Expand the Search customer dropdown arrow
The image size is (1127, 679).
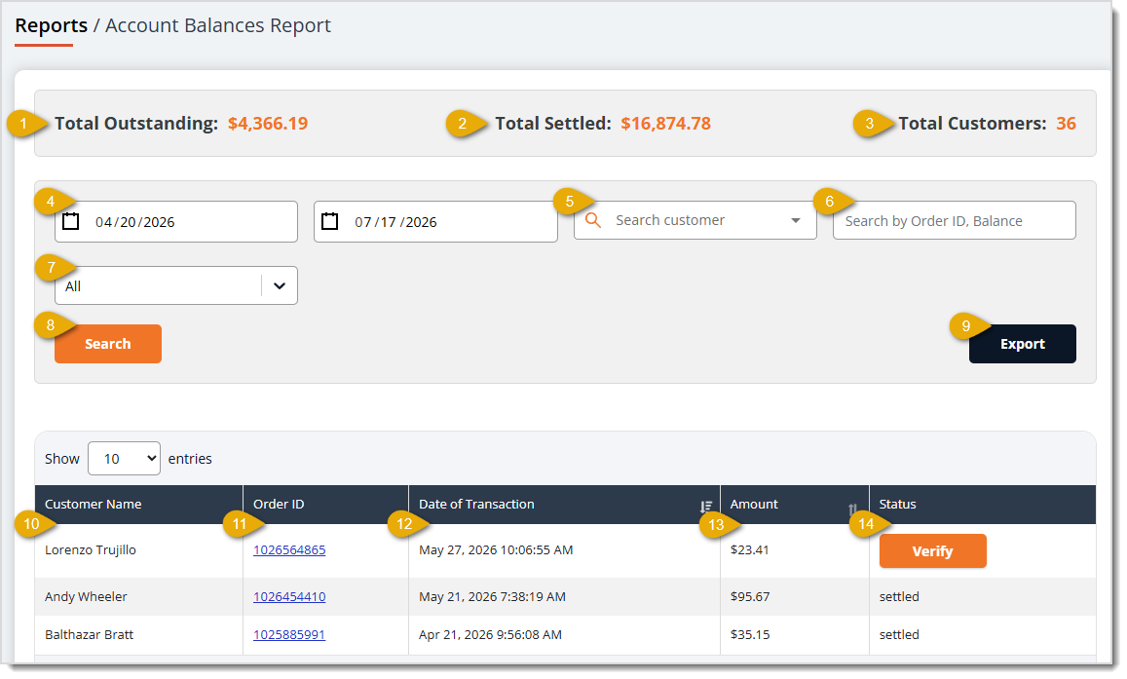coord(796,220)
